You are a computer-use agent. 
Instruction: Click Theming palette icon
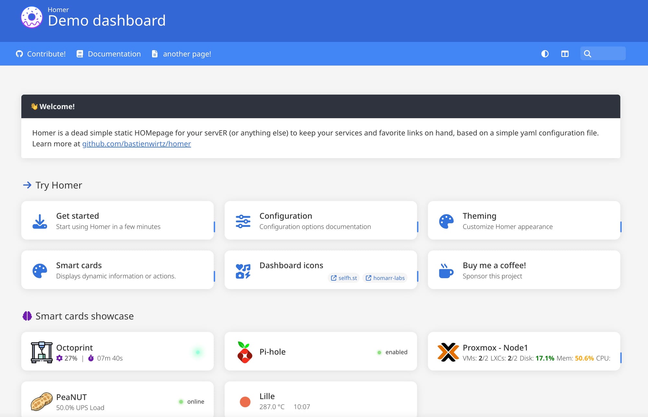tap(446, 221)
